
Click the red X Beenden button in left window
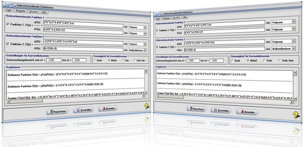108,108
